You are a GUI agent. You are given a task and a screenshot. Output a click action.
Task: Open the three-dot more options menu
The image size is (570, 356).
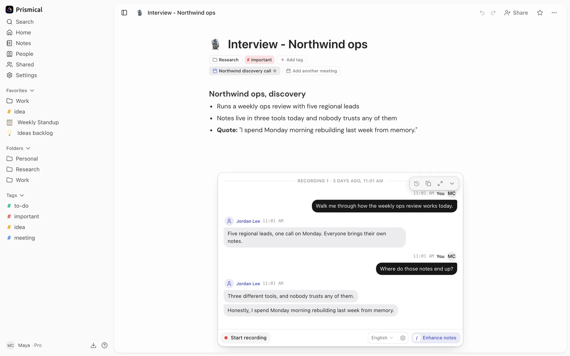[554, 13]
